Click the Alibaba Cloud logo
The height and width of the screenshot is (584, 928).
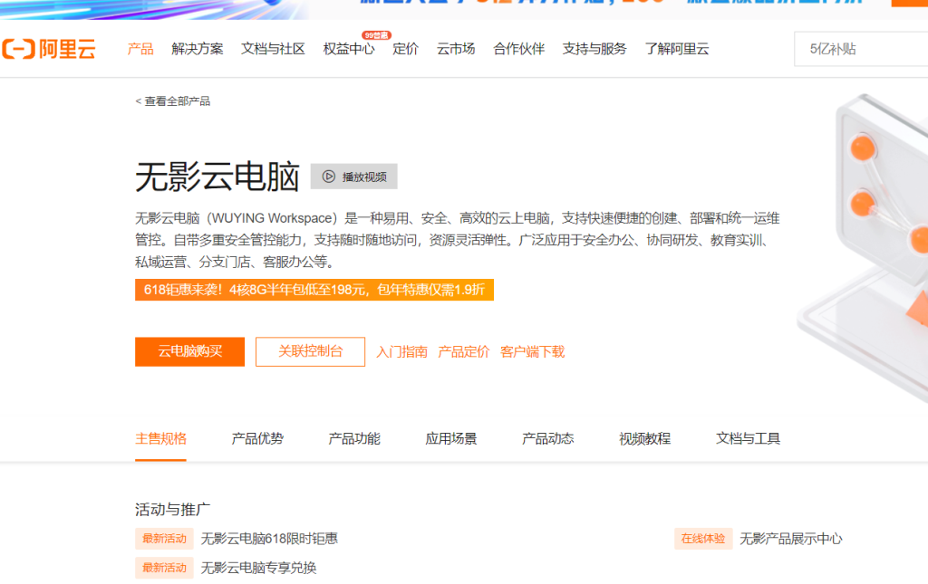point(49,49)
